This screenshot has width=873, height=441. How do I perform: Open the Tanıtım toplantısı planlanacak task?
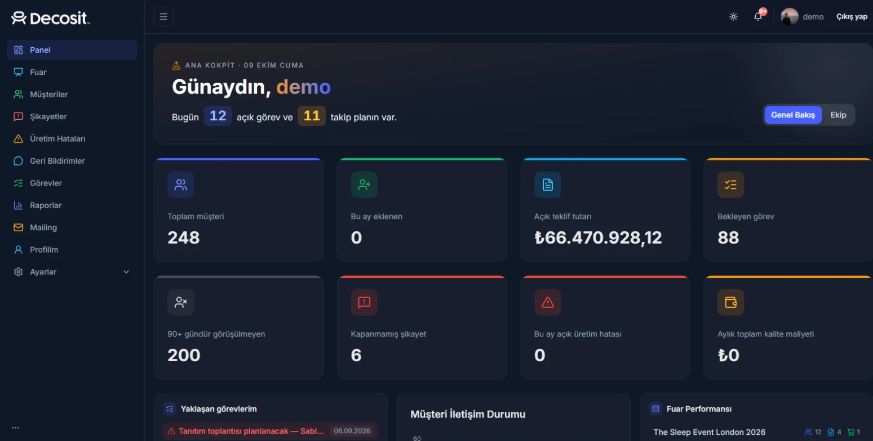click(x=271, y=431)
